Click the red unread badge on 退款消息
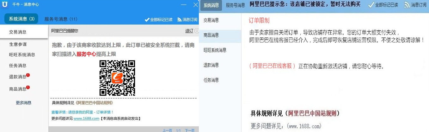The height and width of the screenshot is (132, 429). pyautogui.click(x=28, y=75)
